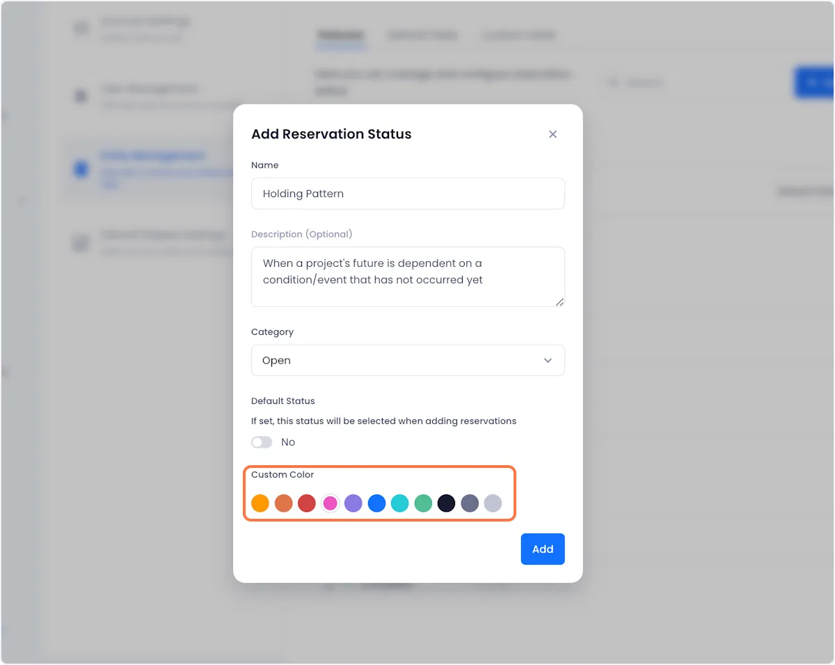Click the Add button
This screenshot has width=835, height=665.
click(x=543, y=549)
